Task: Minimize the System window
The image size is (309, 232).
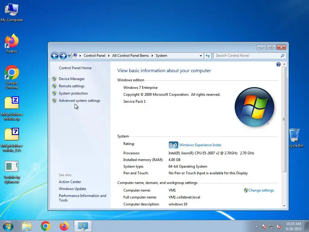Action: pyautogui.click(x=261, y=47)
